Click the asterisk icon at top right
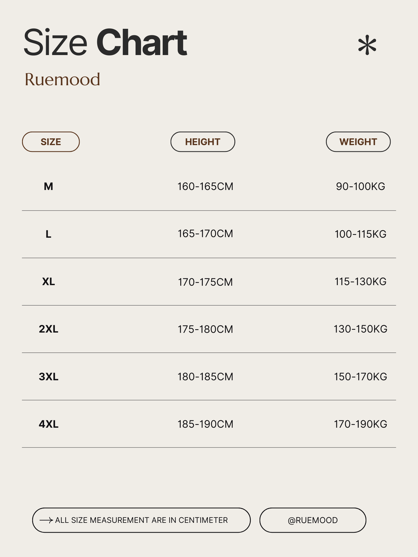This screenshot has height=557, width=418. [367, 45]
